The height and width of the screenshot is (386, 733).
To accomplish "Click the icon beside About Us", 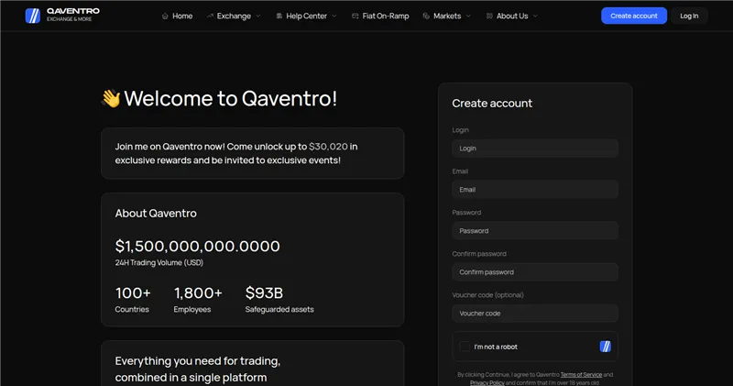I will [x=489, y=16].
